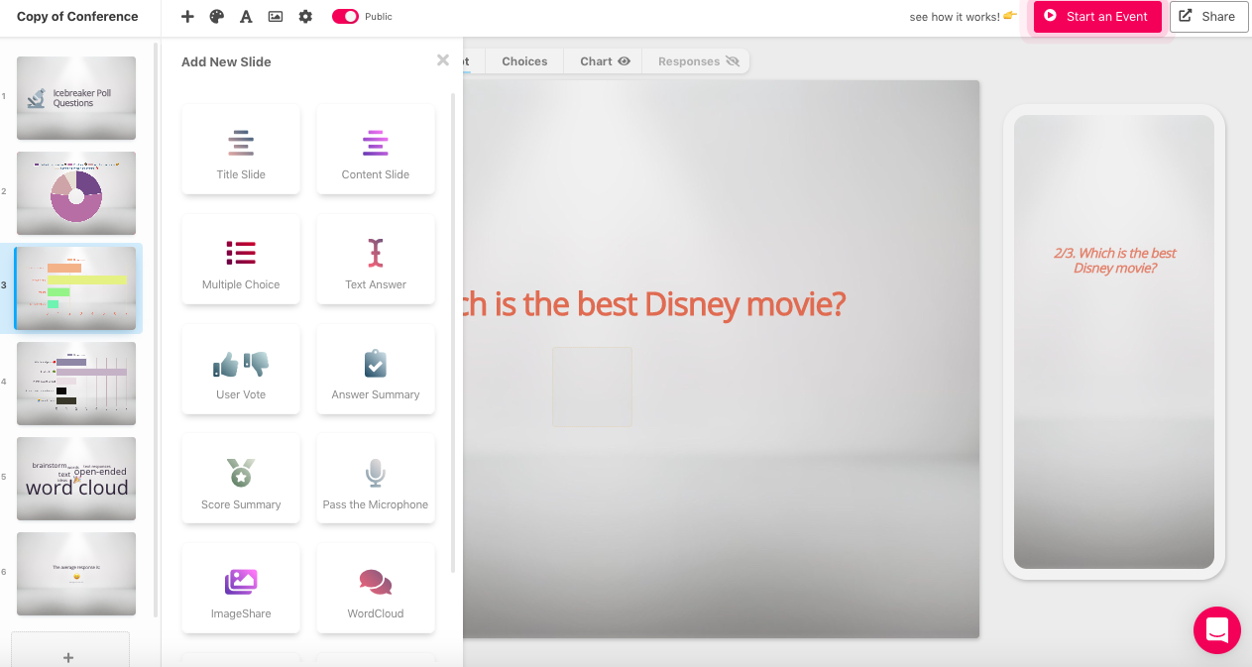1252x667 pixels.
Task: Add a Pass the Microphone slide
Action: [x=376, y=479]
